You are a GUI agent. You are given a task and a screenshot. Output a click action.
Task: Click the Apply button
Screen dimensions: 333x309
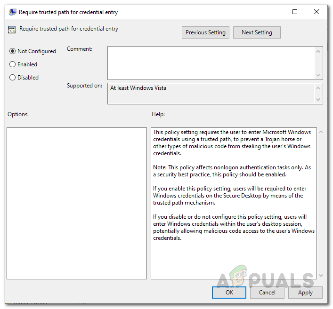click(x=305, y=293)
